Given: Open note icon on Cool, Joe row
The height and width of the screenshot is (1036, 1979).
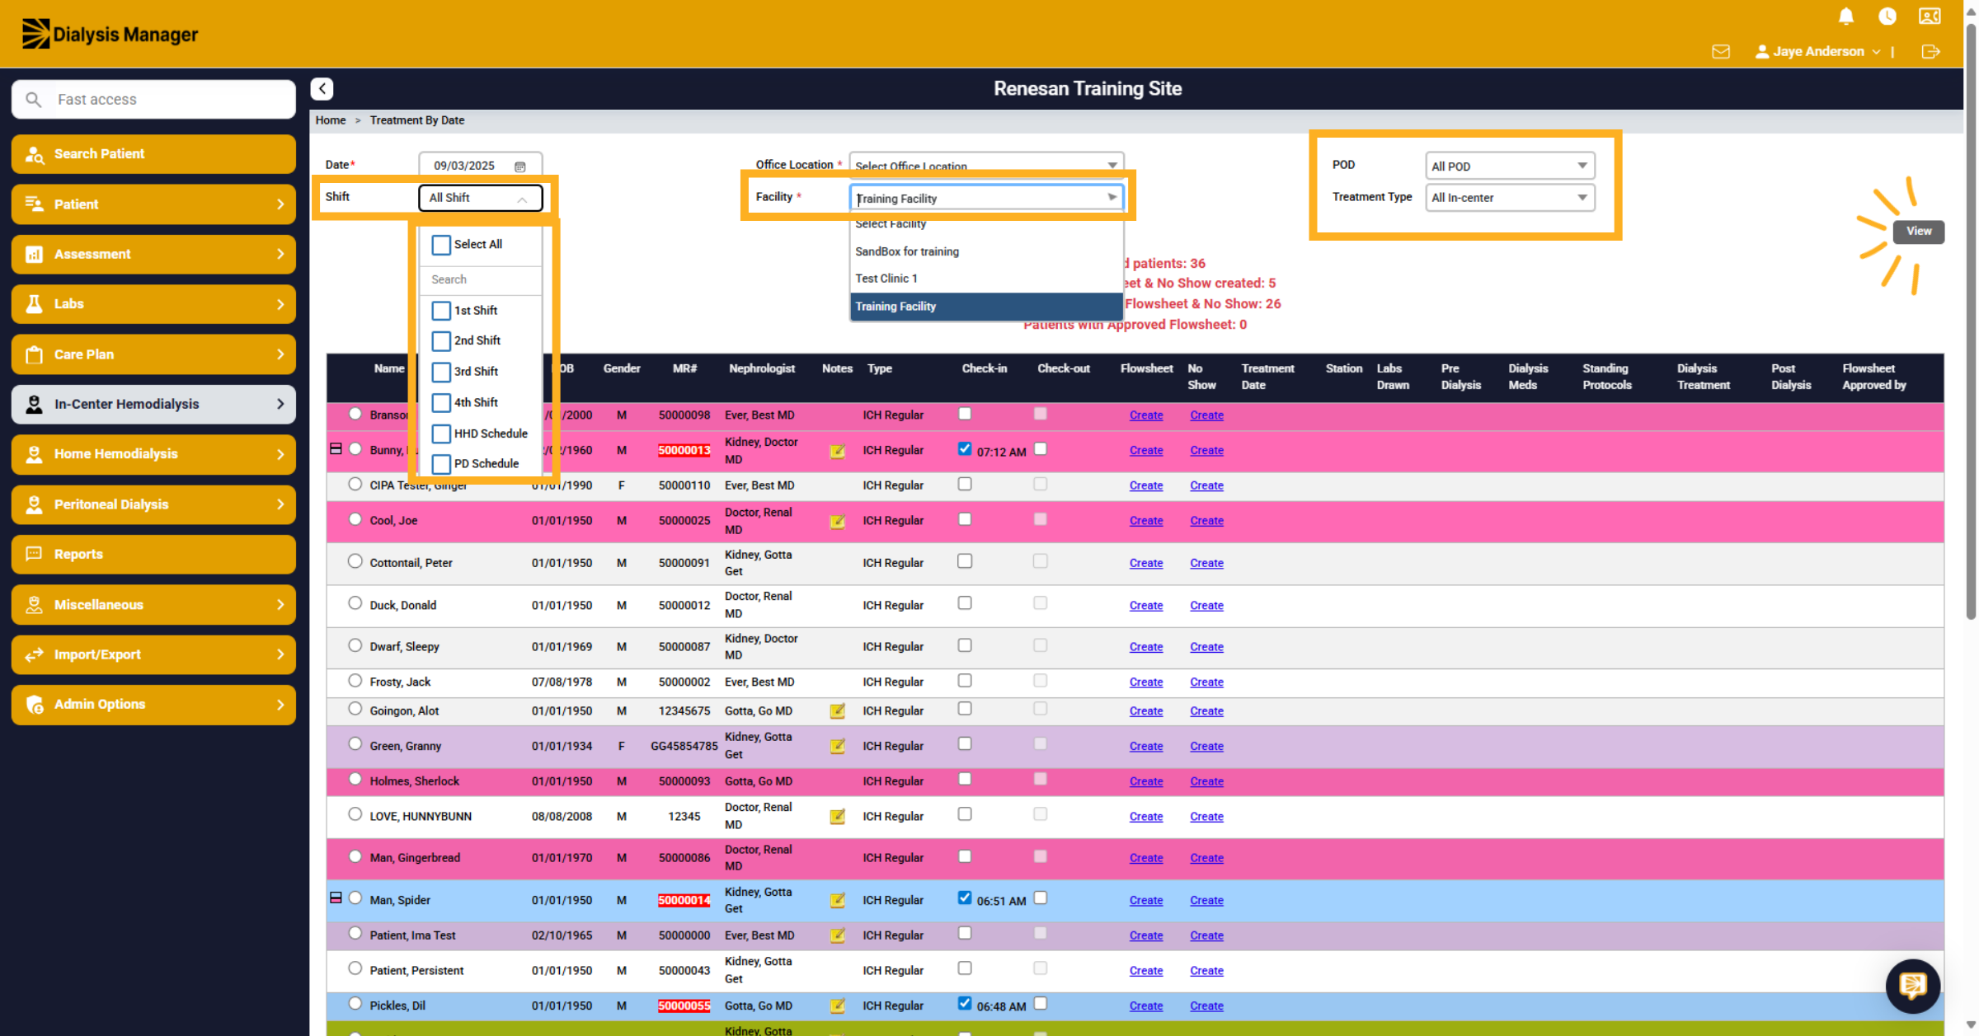Looking at the screenshot, I should [838, 521].
